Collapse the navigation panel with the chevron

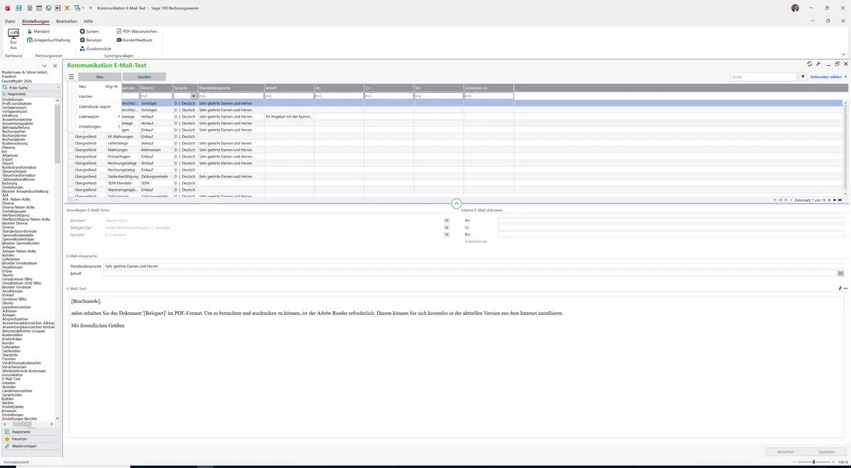(x=44, y=66)
